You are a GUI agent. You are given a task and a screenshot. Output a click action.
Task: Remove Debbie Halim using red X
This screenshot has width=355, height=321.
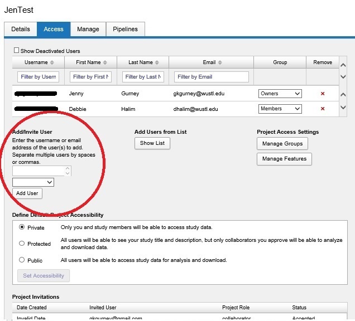point(323,109)
